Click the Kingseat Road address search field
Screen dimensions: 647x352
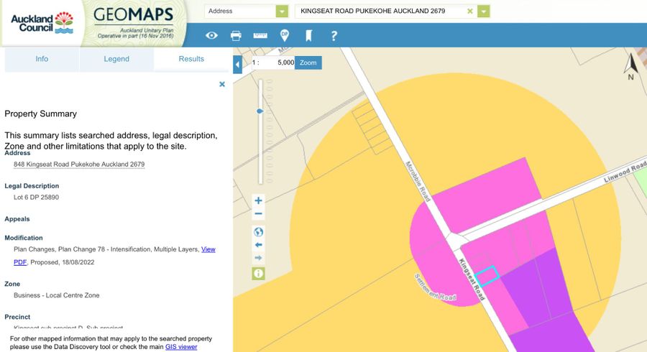click(x=382, y=11)
